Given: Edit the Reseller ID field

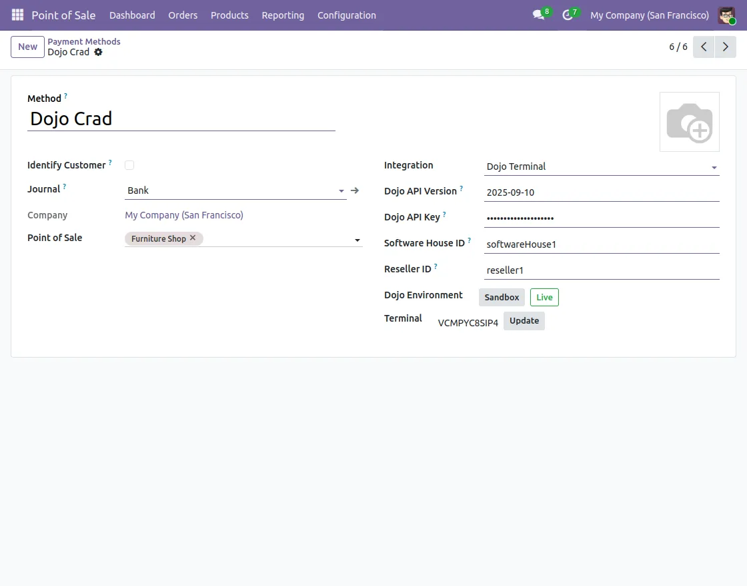Looking at the screenshot, I should tap(601, 270).
